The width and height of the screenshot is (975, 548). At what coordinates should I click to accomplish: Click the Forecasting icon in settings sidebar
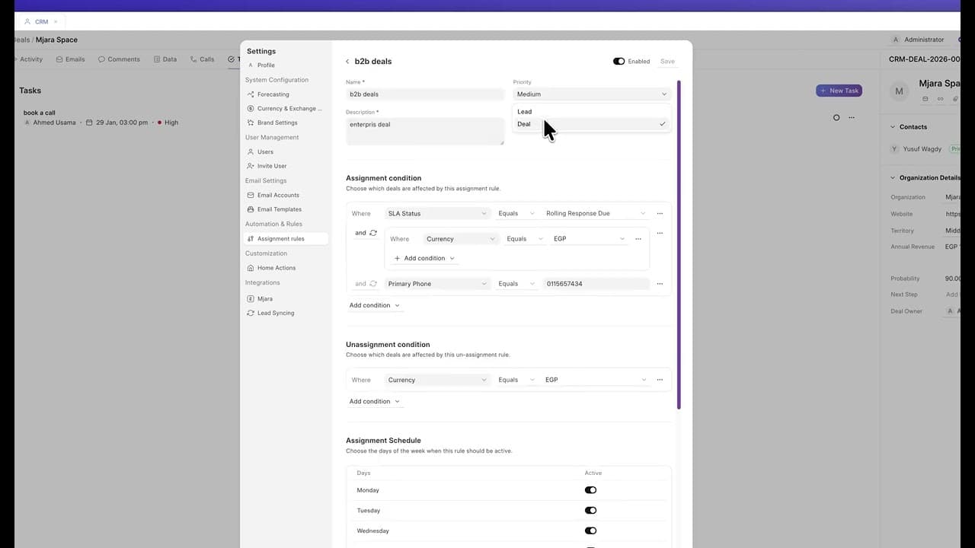click(x=251, y=94)
